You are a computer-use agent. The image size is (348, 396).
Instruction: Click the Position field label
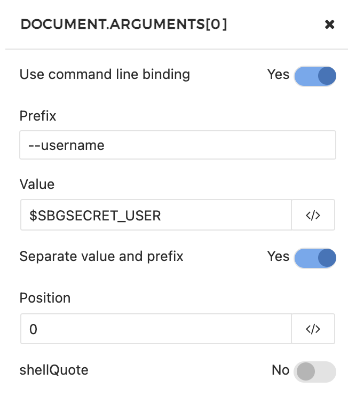(45, 298)
